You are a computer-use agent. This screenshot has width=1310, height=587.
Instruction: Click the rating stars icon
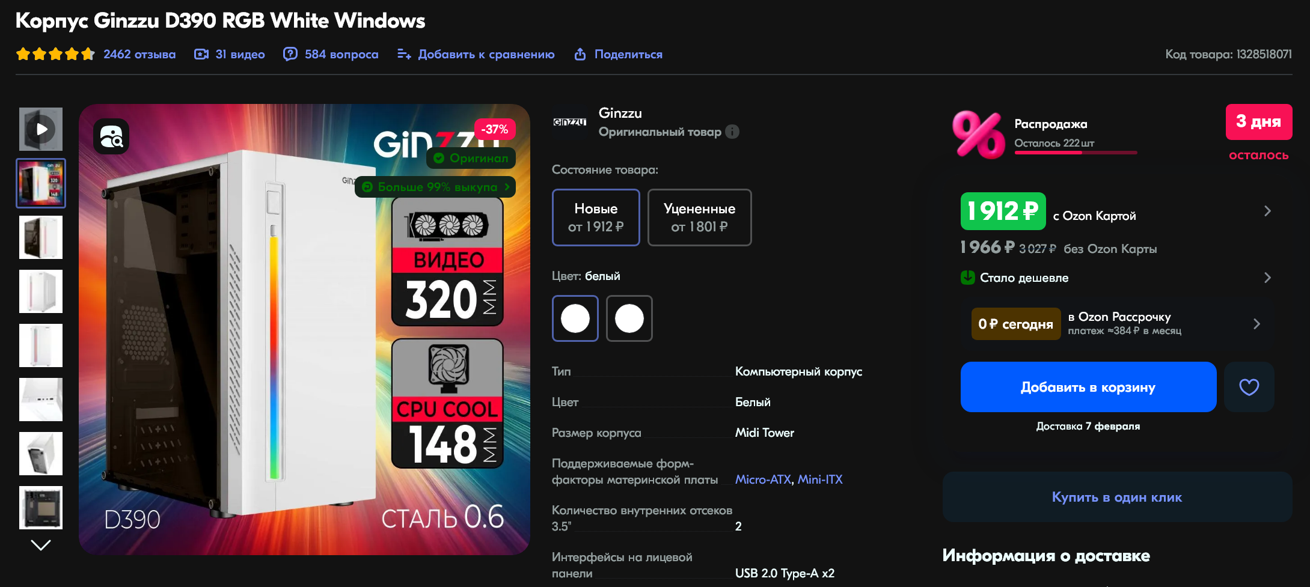pos(55,54)
